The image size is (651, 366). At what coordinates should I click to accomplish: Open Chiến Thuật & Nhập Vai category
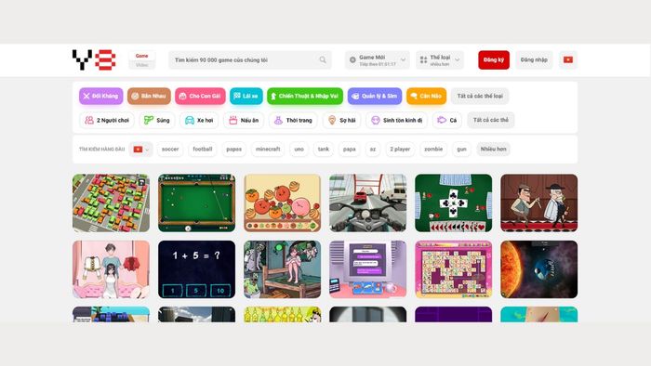click(x=305, y=96)
